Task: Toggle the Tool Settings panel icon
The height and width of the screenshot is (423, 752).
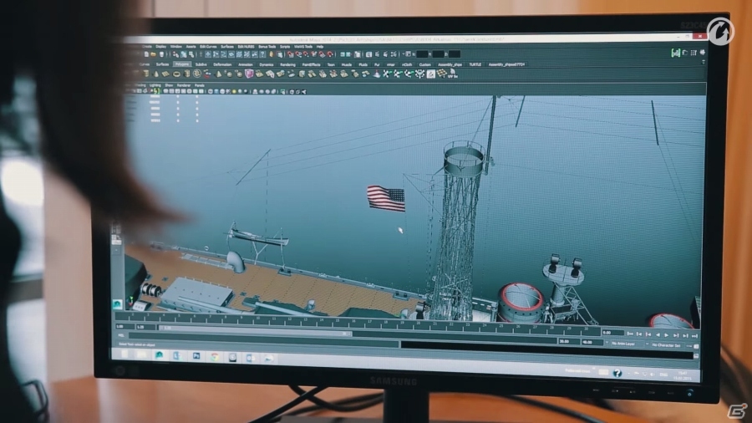Action: pos(694,53)
